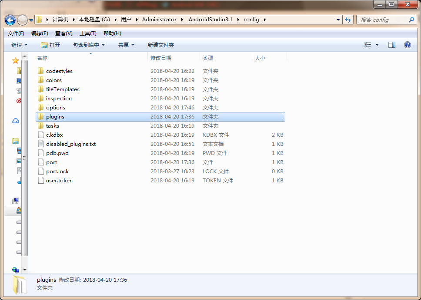
Task: Open Windows Explorer help icon
Action: tap(408, 45)
